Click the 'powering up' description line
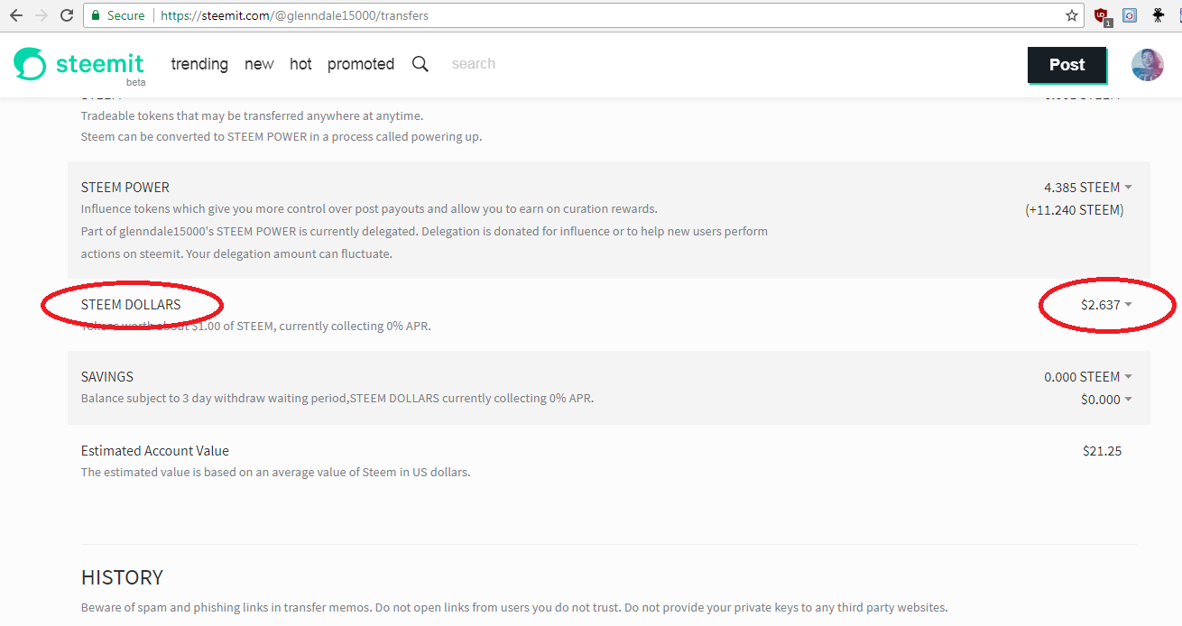This screenshot has width=1182, height=626. (x=282, y=137)
